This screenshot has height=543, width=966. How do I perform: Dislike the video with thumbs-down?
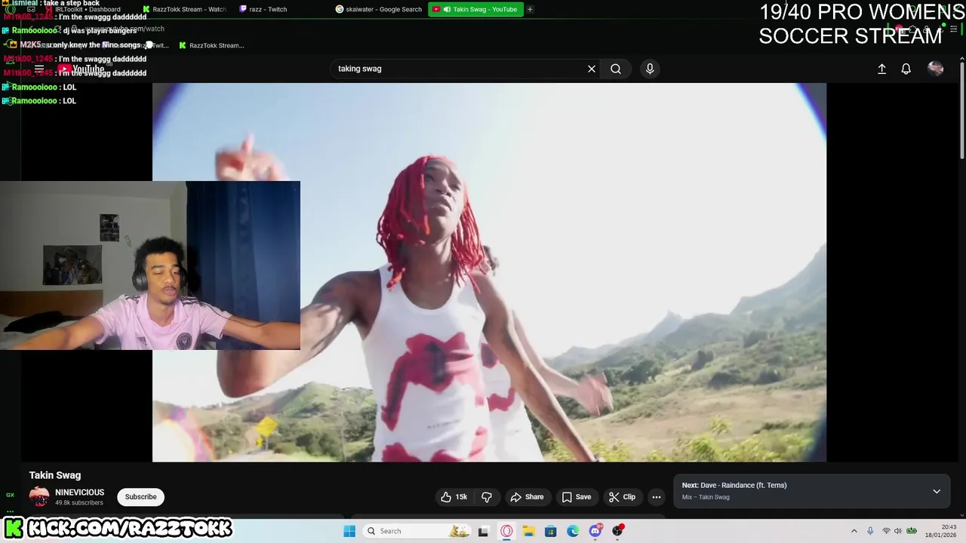point(487,497)
